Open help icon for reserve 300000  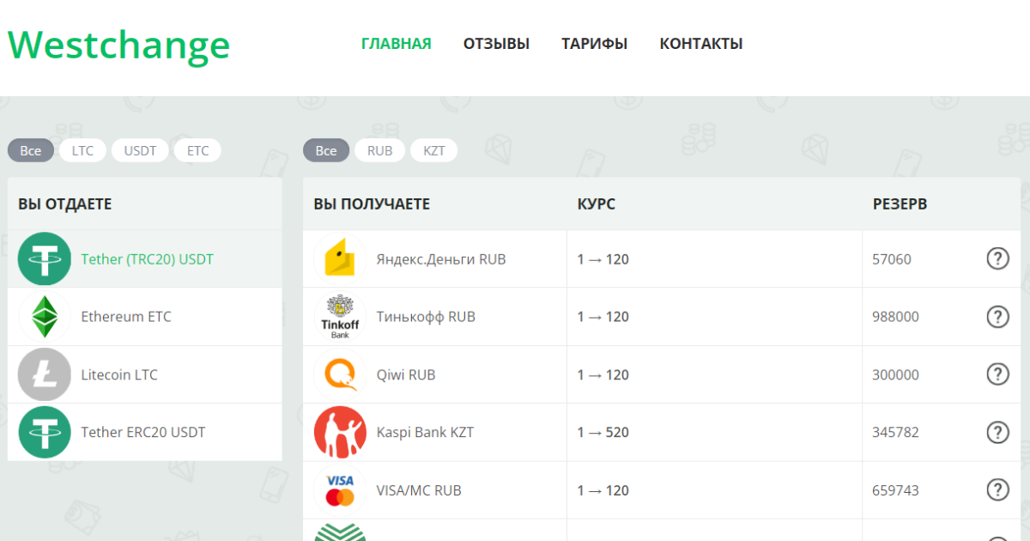pos(997,374)
